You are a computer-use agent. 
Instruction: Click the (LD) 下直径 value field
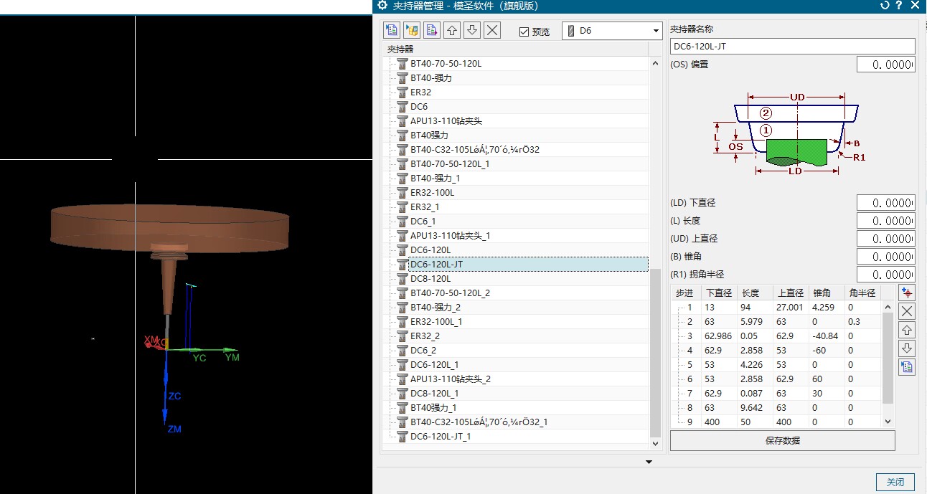click(886, 203)
